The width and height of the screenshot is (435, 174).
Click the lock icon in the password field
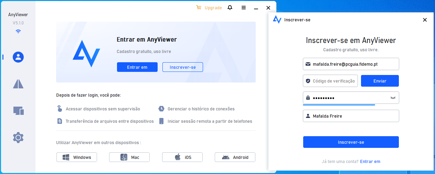[308, 98]
